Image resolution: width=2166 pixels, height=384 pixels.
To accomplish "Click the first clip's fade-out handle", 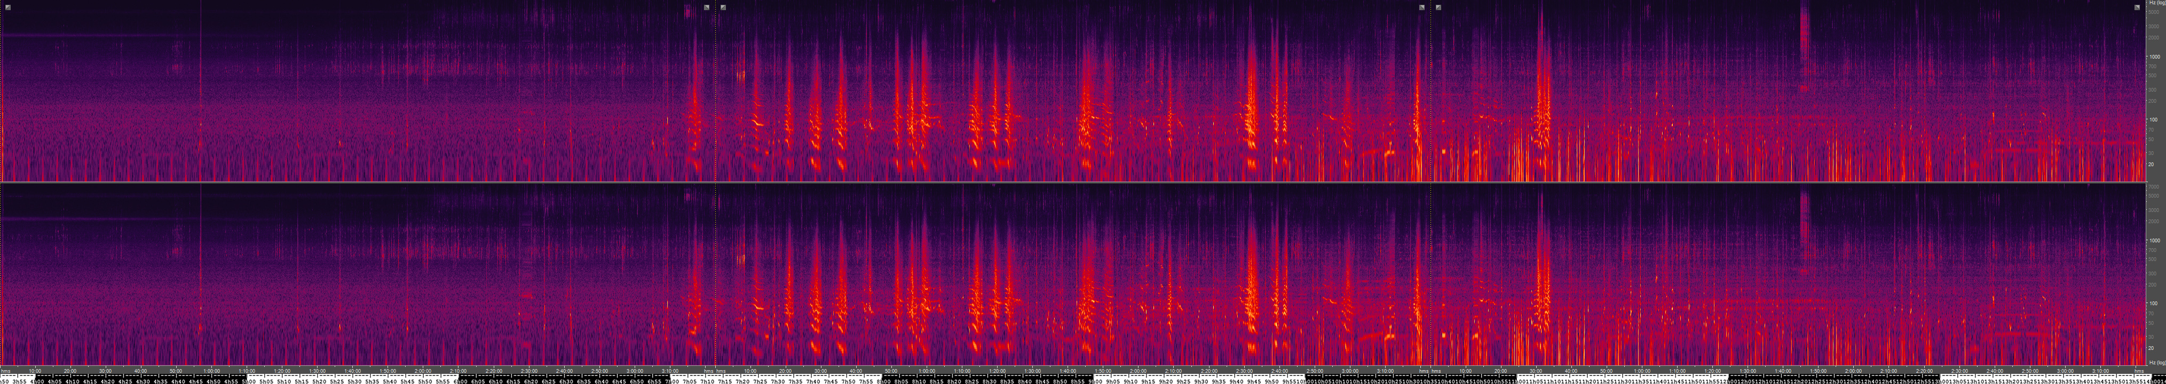I will (706, 7).
